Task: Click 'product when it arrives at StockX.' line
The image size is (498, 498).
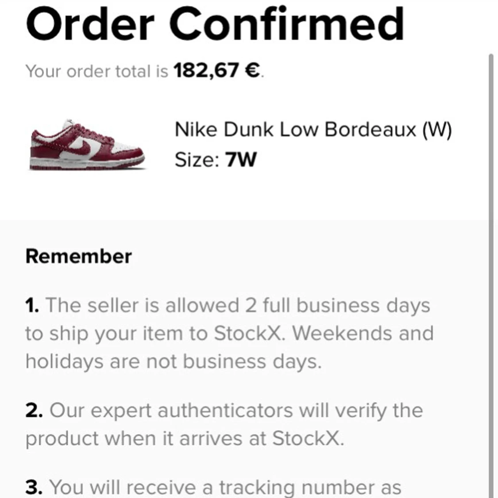Action: [x=185, y=439]
